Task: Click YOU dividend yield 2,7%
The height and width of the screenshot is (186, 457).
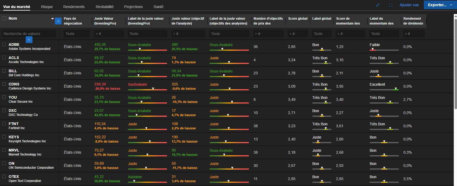Action: pyautogui.click(x=407, y=99)
